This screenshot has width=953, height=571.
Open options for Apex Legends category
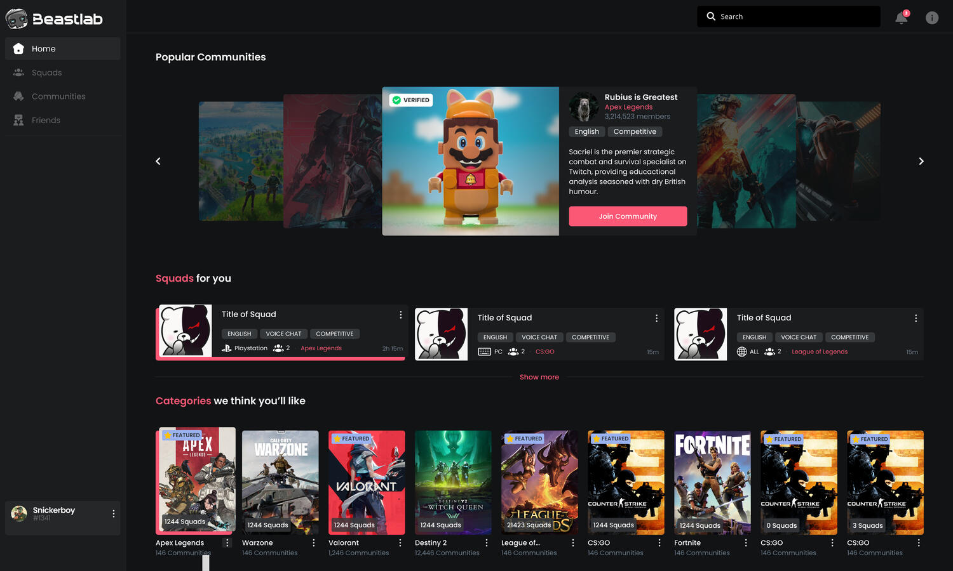point(227,543)
